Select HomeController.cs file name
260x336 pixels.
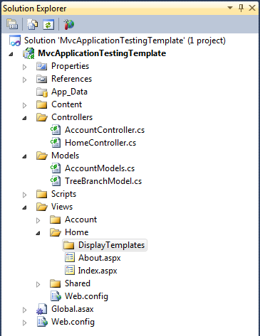[x=100, y=143]
